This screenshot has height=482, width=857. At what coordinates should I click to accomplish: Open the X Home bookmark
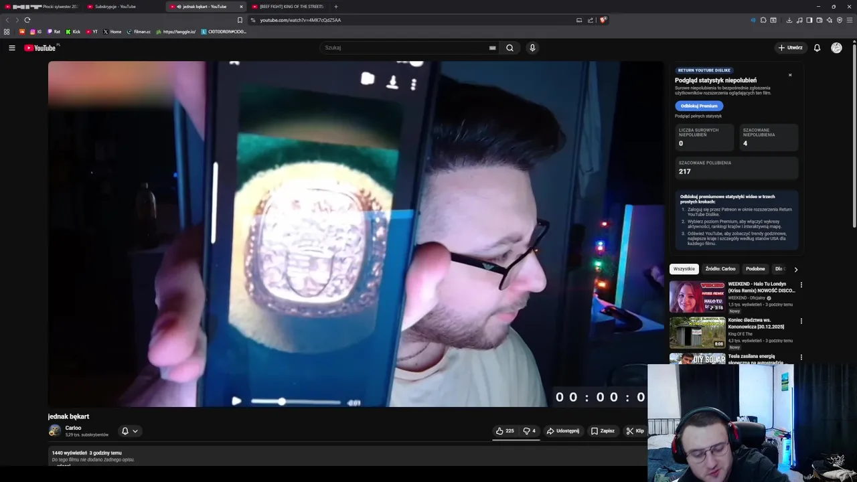coord(112,31)
